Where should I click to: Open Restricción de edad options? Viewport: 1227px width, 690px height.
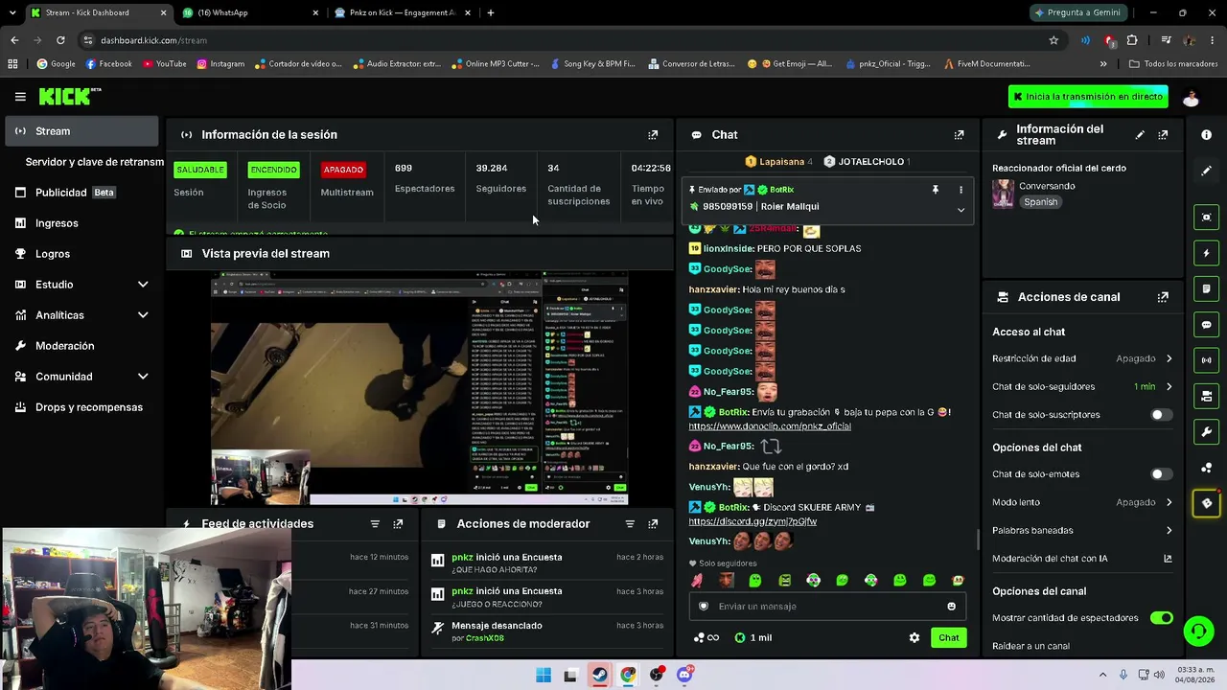1082,358
